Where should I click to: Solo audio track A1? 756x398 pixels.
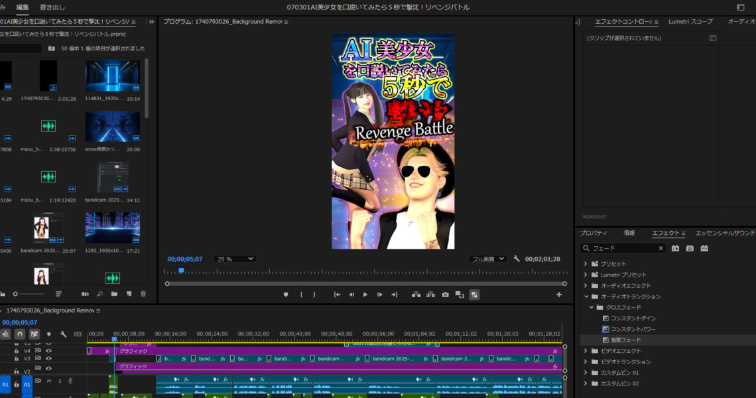(60, 381)
